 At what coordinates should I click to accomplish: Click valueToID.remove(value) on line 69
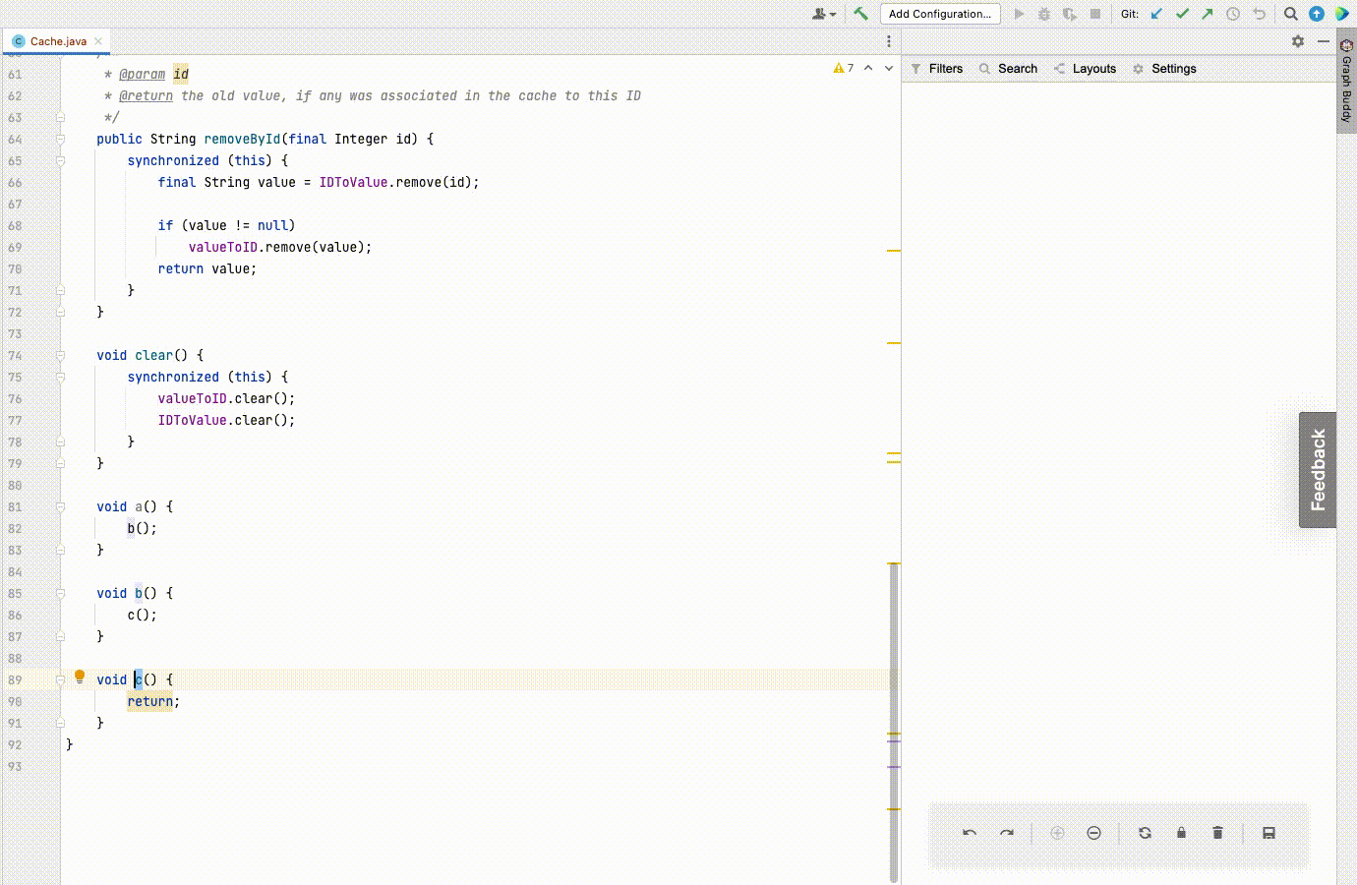[x=276, y=247]
